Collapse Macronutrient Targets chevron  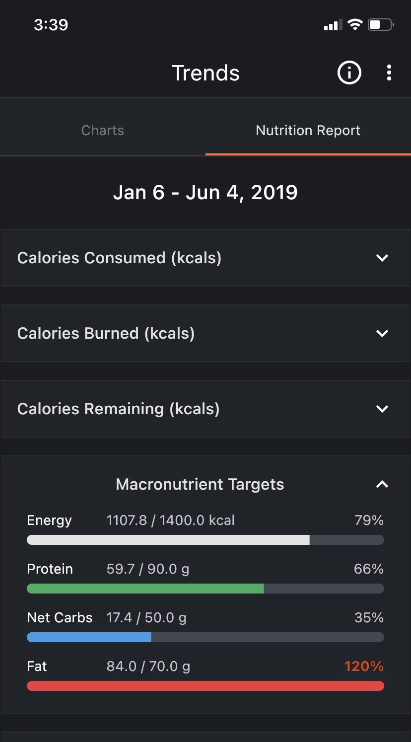coord(382,484)
